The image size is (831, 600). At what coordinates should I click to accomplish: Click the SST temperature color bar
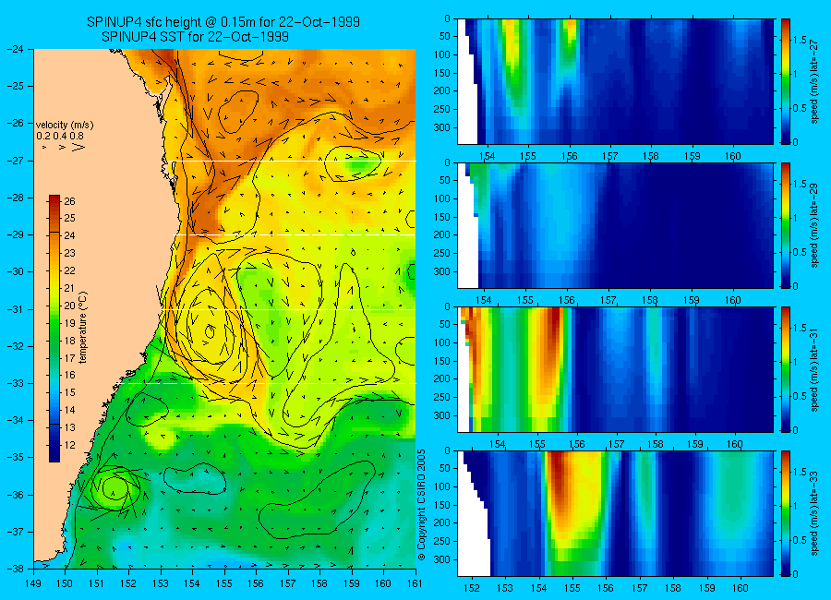tap(54, 328)
